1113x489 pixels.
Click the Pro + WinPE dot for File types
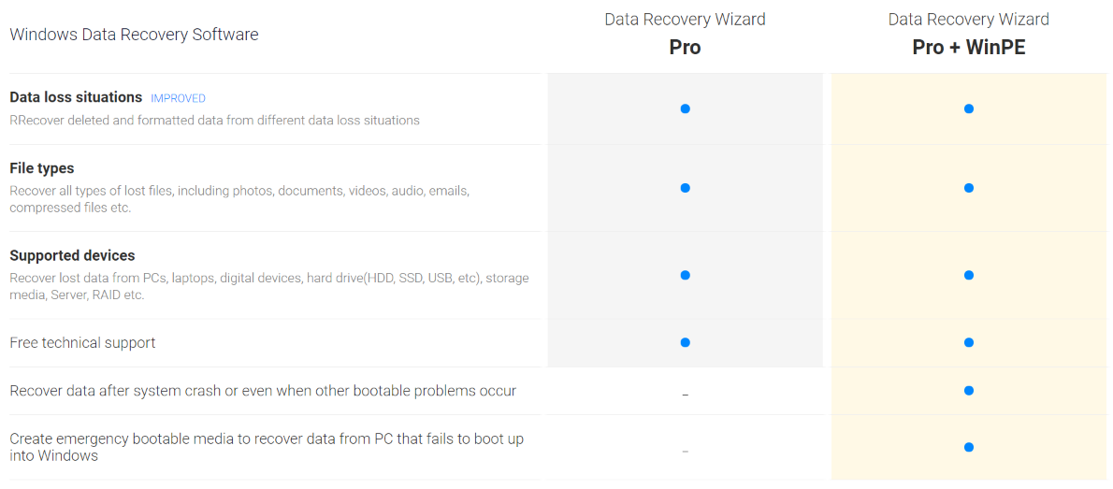coord(968,188)
